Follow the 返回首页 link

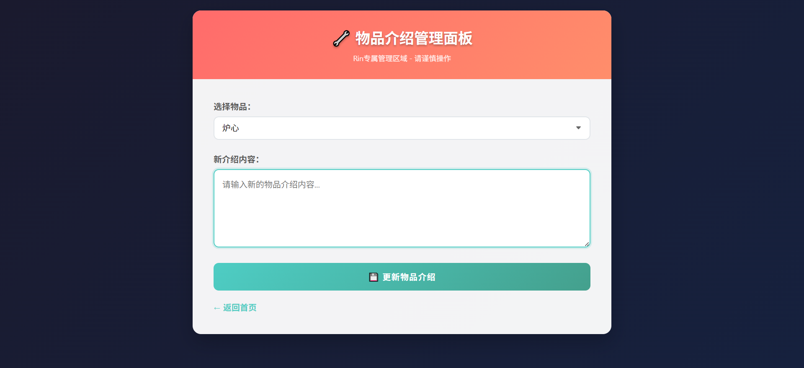pyautogui.click(x=240, y=308)
